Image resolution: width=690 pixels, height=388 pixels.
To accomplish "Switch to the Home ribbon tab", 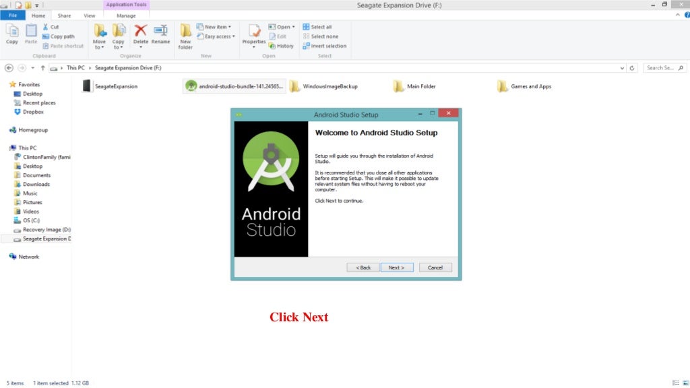I will point(38,15).
